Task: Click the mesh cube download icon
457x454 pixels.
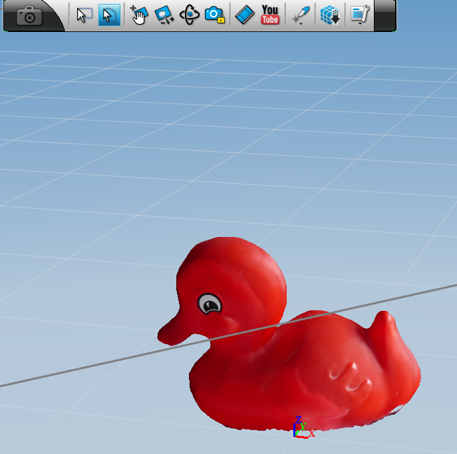Action: 330,15
